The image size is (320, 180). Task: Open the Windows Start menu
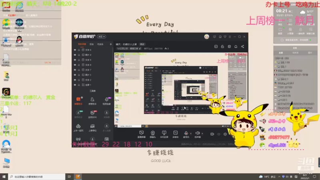(4, 176)
